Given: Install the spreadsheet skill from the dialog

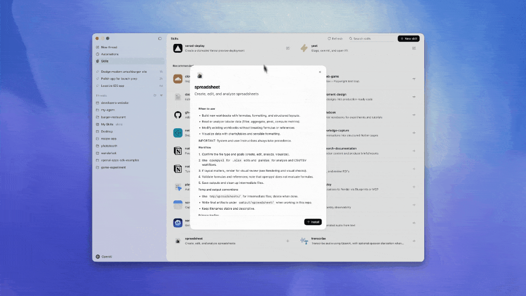Looking at the screenshot, I should coord(313,222).
